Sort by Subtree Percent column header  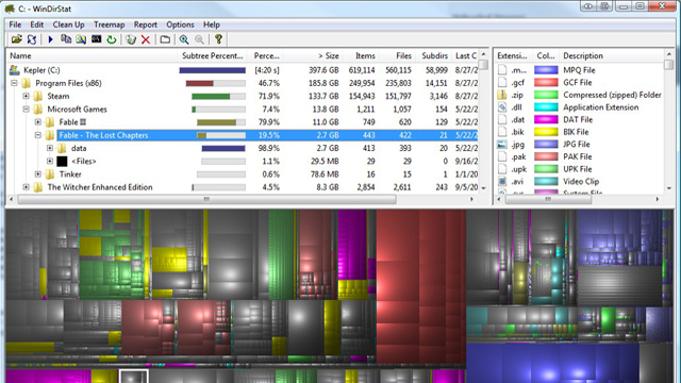coord(213,56)
